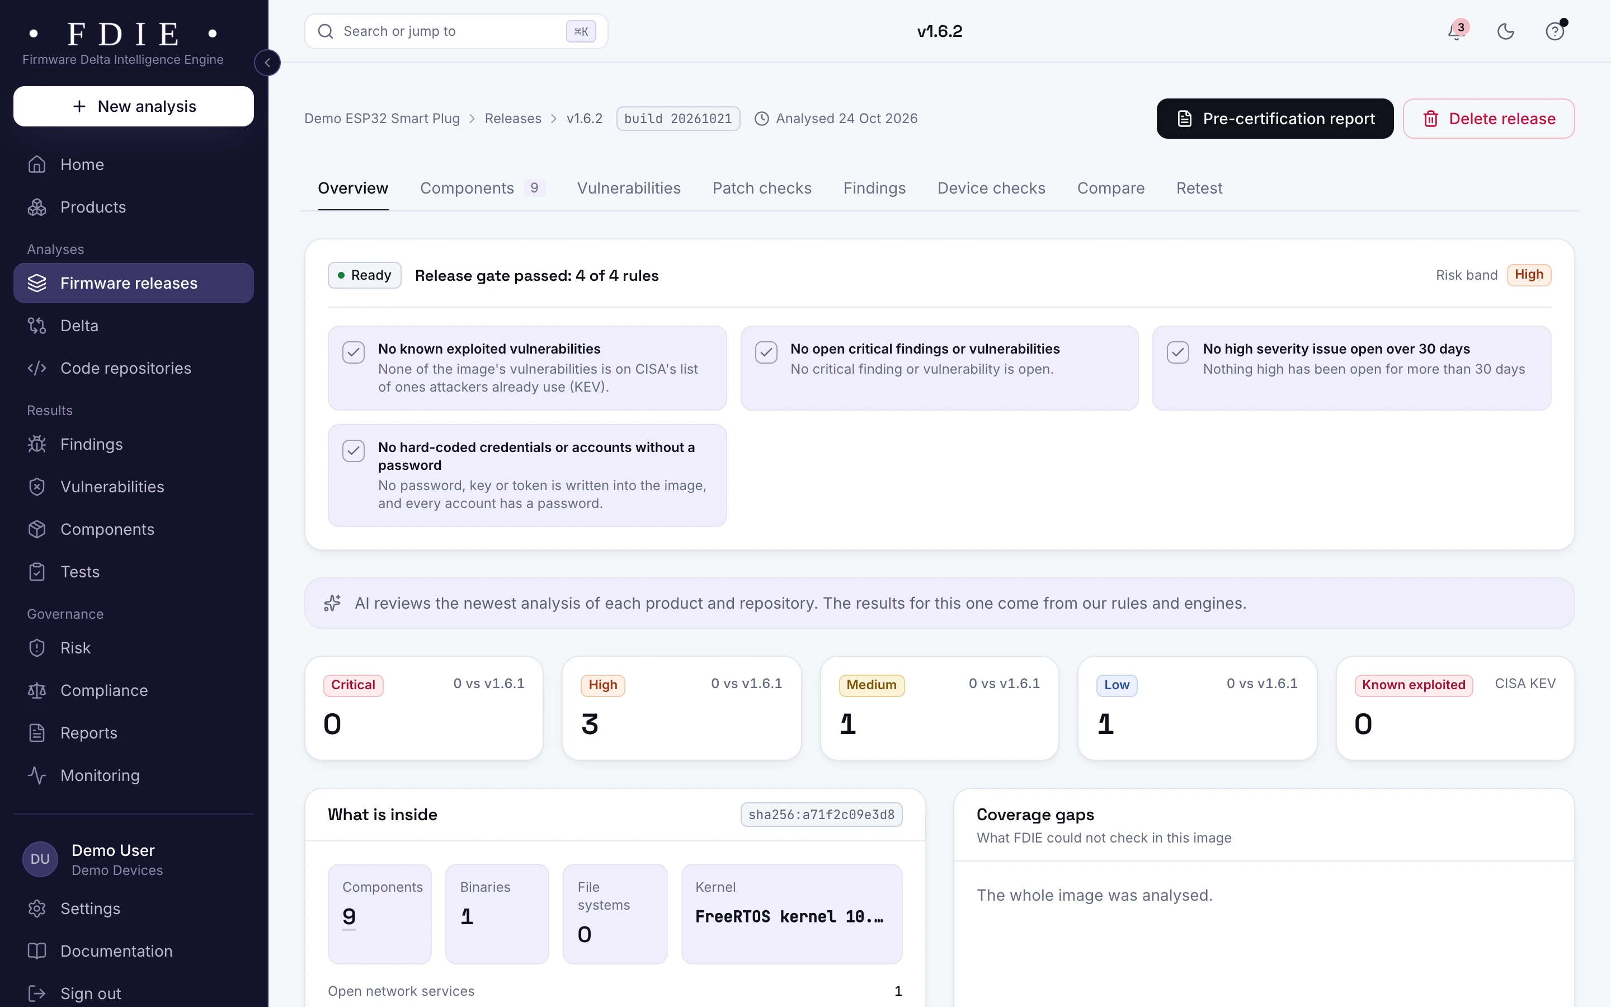Open Risk under Governance

coord(133,648)
